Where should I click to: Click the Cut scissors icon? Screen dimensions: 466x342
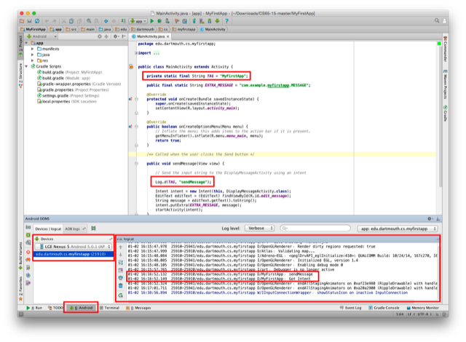tap(63, 21)
